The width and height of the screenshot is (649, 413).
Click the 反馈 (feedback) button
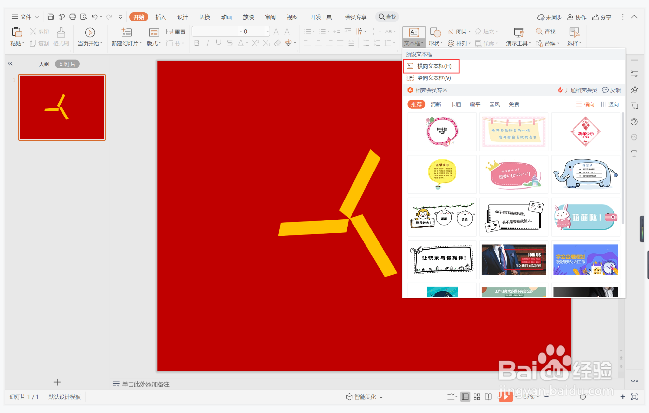pyautogui.click(x=612, y=90)
